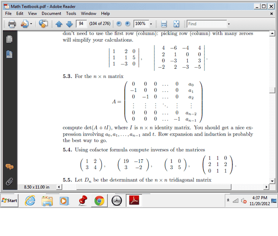Open the Tools menu

pos(71,13)
